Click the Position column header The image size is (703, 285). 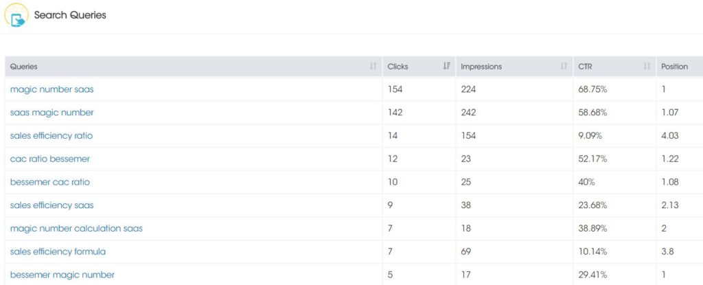click(x=674, y=67)
